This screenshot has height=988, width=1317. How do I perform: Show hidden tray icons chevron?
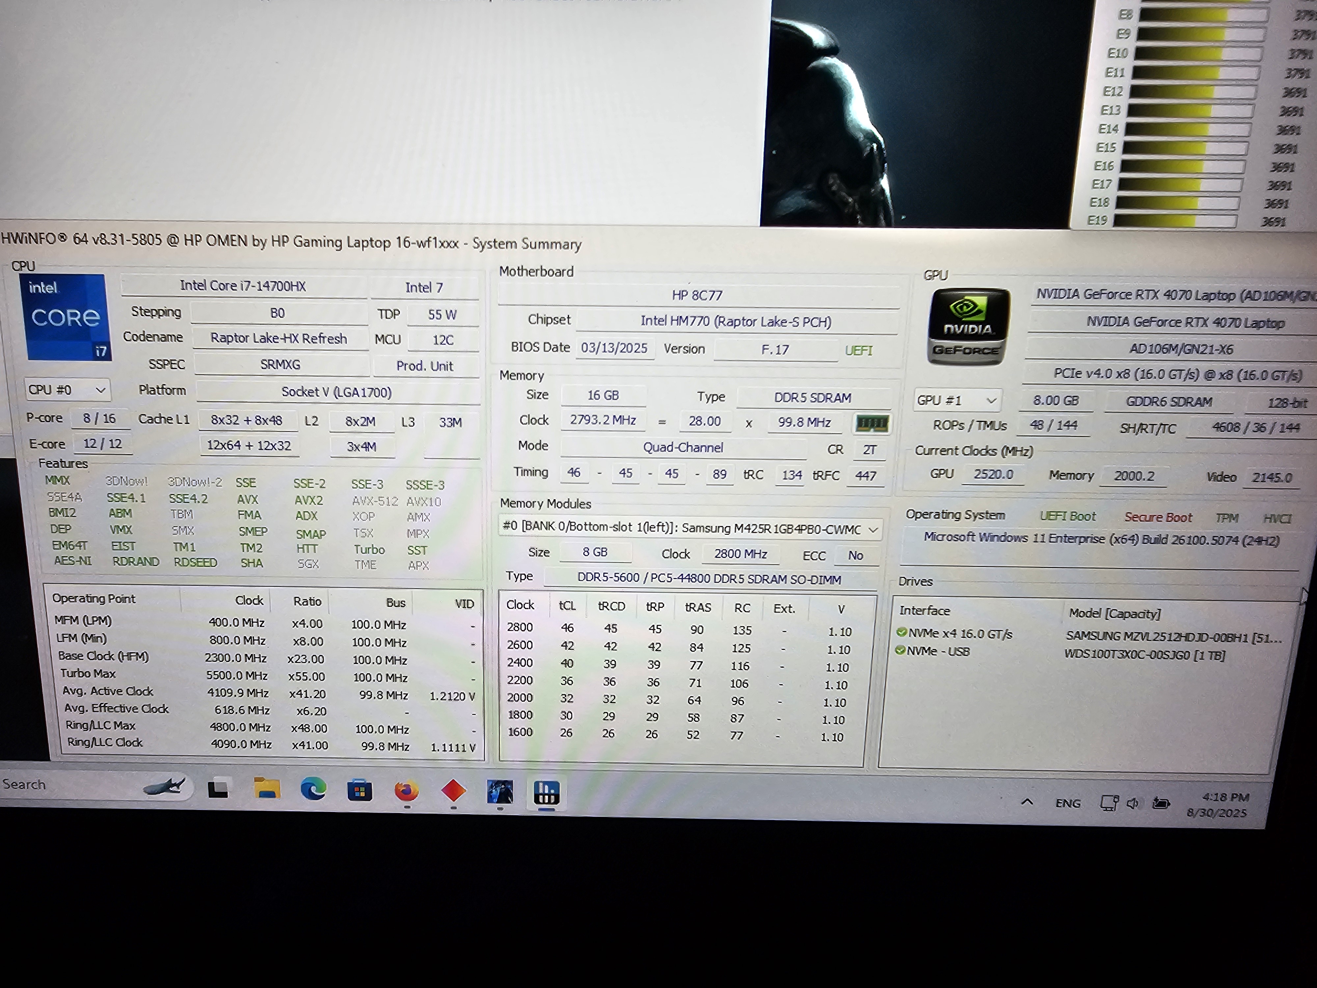(x=1027, y=802)
